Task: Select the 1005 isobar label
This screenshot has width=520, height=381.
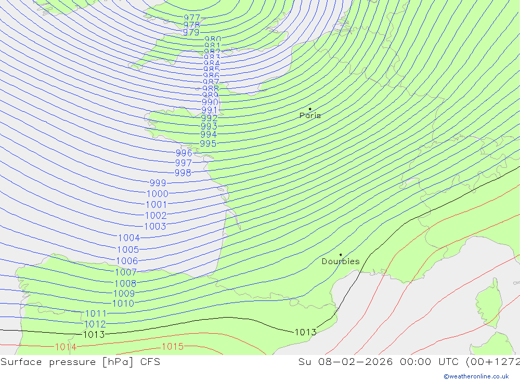Action: (x=128, y=249)
